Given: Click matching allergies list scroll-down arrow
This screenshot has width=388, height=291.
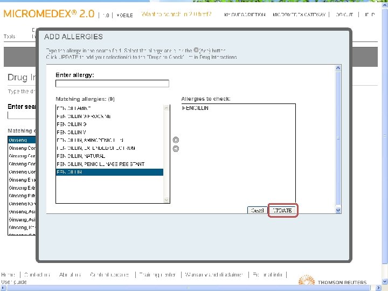Looking at the screenshot, I should pos(167,200).
